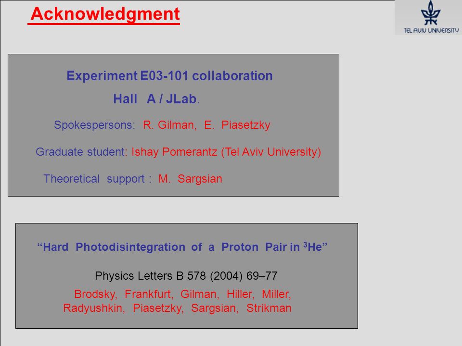Click the Physics Letters B 578 citation
Viewport: 462px width, 346px height.
click(x=186, y=276)
